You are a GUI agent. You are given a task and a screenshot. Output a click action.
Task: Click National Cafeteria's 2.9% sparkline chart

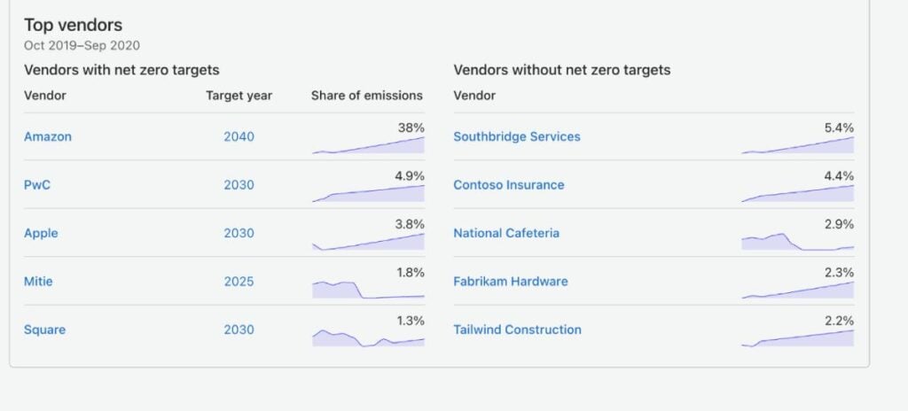pos(797,242)
